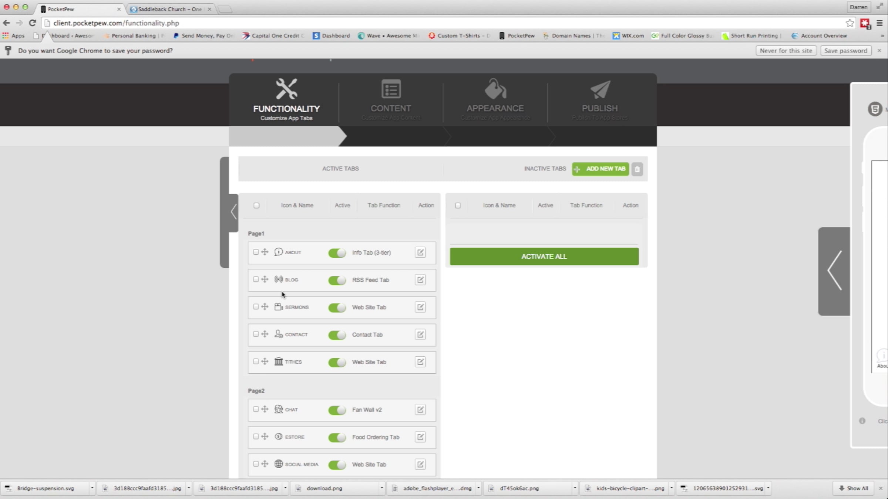
Task: Click the ACTIVATE ALL button
Action: 544,257
